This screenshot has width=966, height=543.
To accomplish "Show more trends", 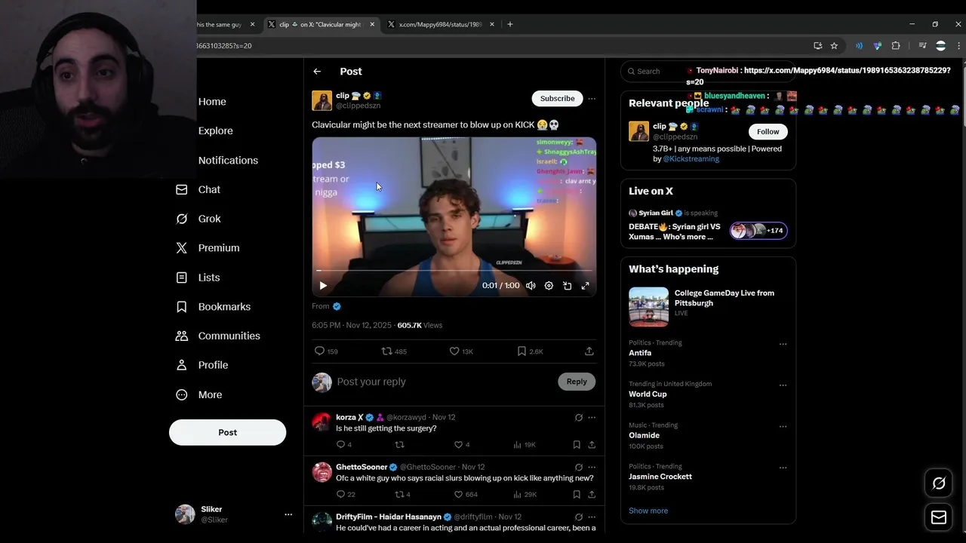I will 648,511.
